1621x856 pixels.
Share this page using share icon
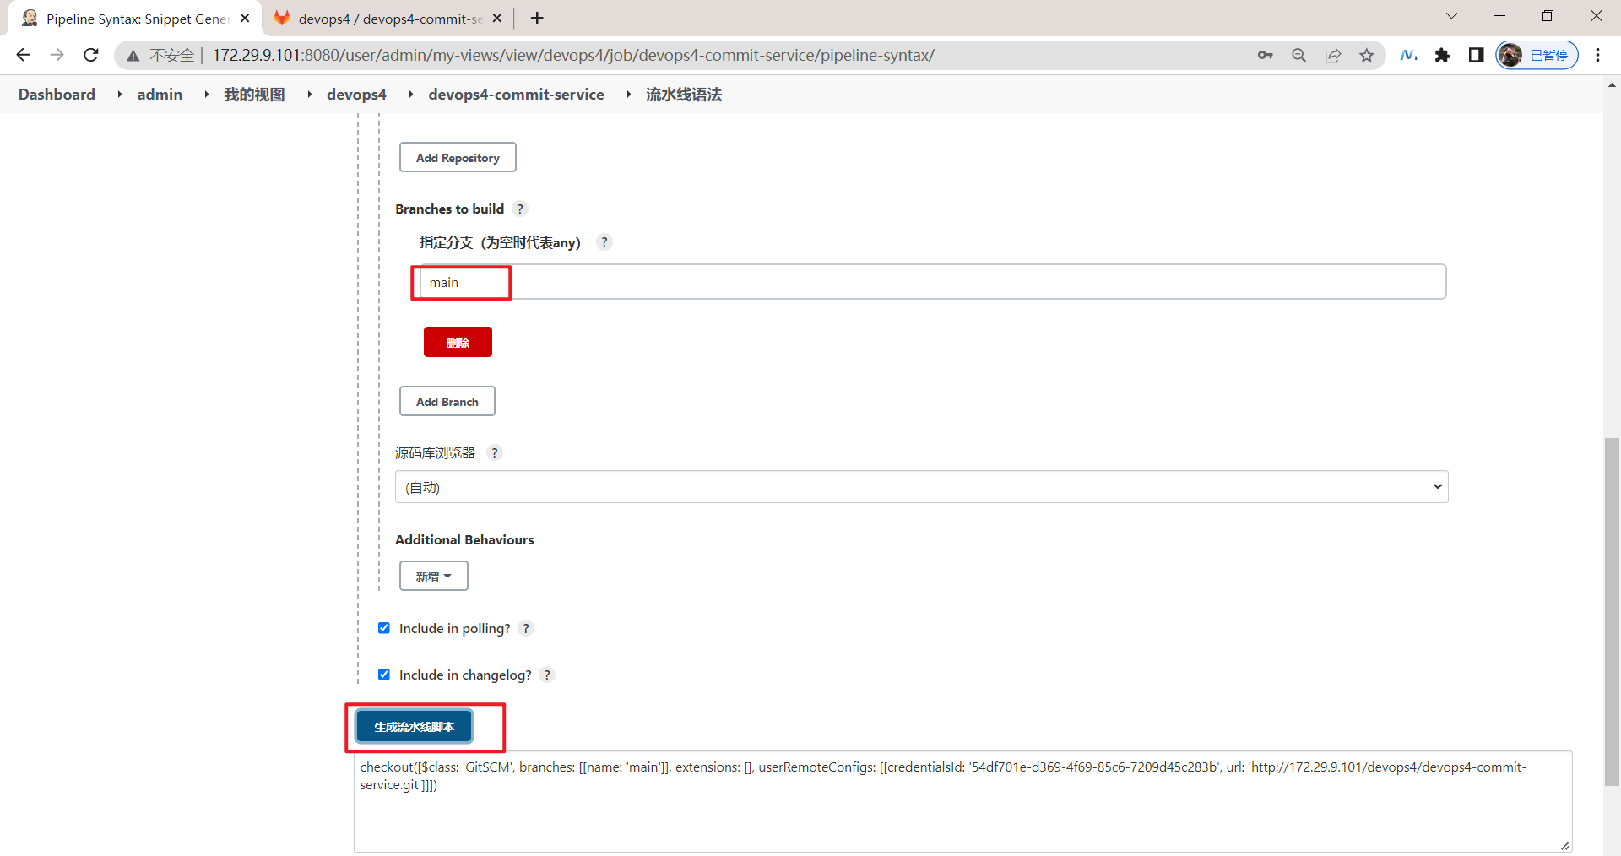(x=1332, y=55)
